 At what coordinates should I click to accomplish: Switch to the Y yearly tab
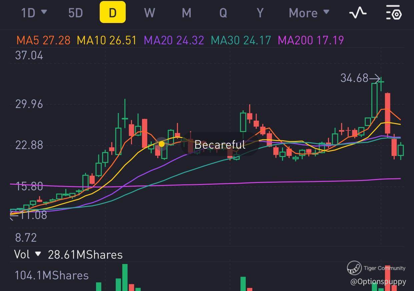click(260, 13)
